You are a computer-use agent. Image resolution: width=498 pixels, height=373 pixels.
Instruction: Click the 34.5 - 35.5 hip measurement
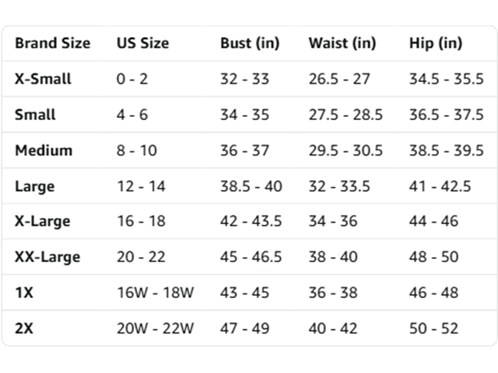[446, 79]
